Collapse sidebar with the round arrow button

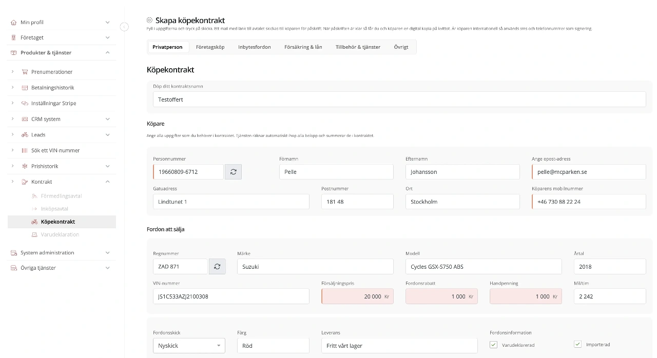124,27
